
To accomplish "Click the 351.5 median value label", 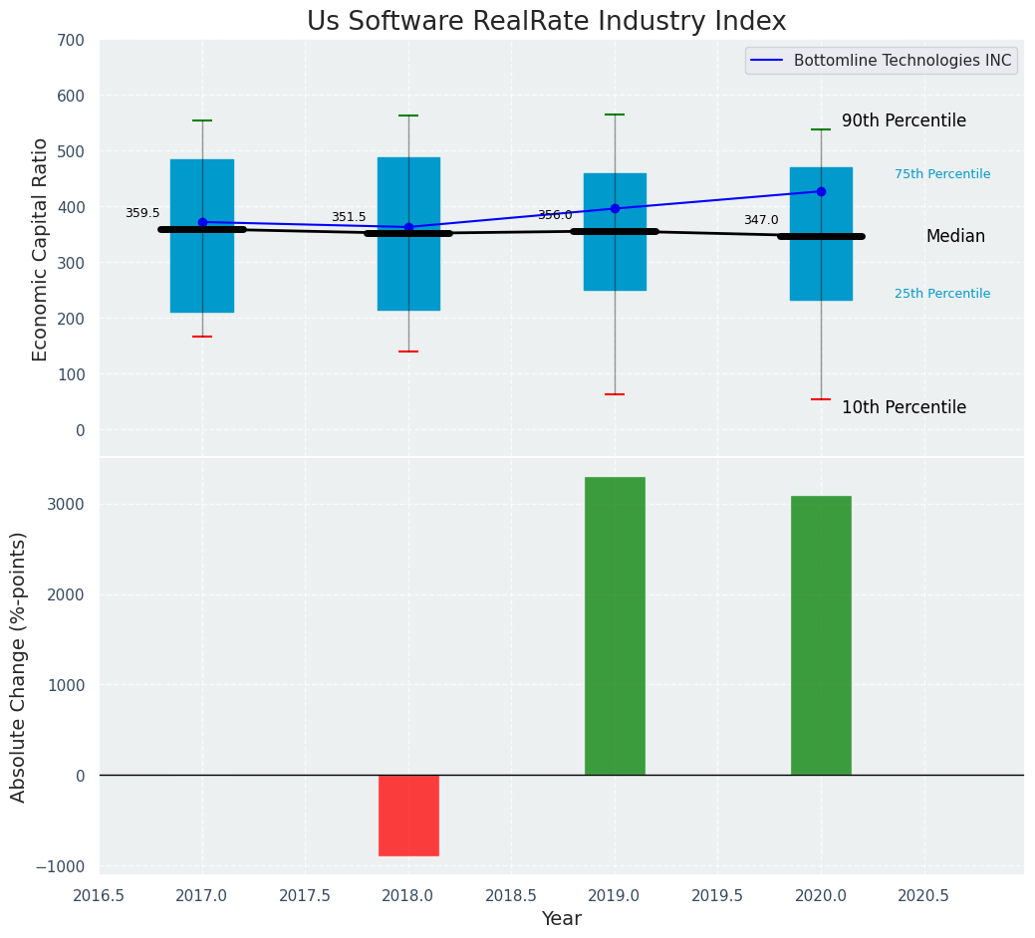I will tap(349, 217).
